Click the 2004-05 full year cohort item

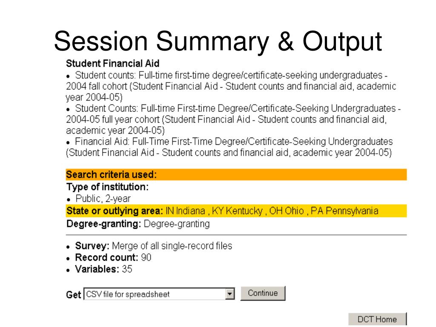tap(233, 119)
